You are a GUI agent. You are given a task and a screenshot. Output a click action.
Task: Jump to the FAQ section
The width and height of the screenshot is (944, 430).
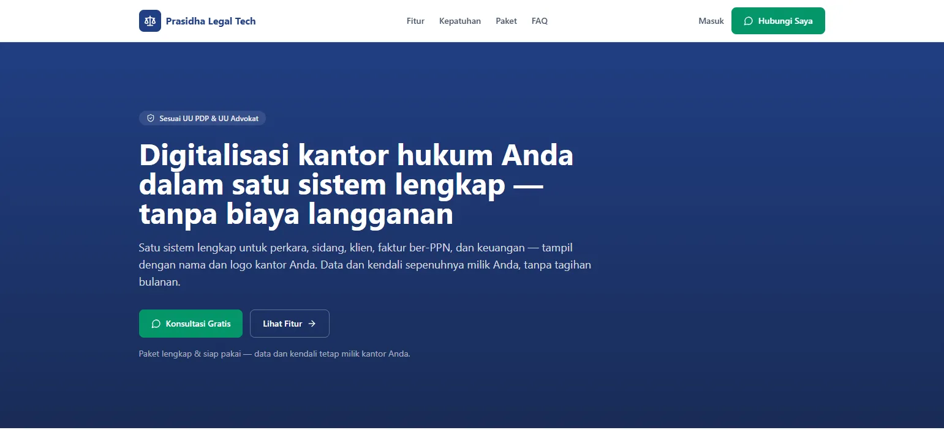coord(540,21)
